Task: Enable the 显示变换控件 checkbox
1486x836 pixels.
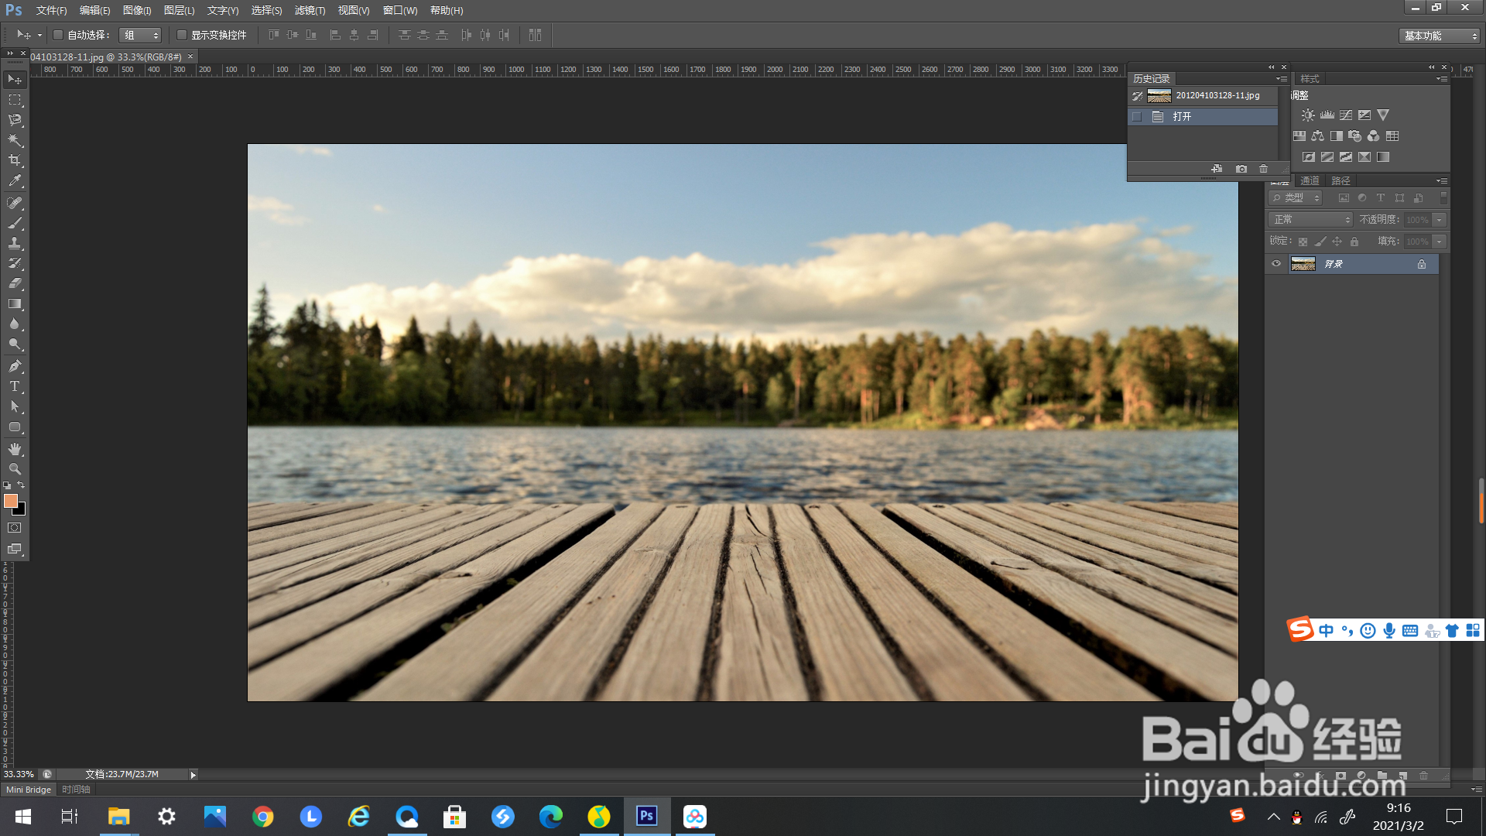Action: [x=182, y=35]
